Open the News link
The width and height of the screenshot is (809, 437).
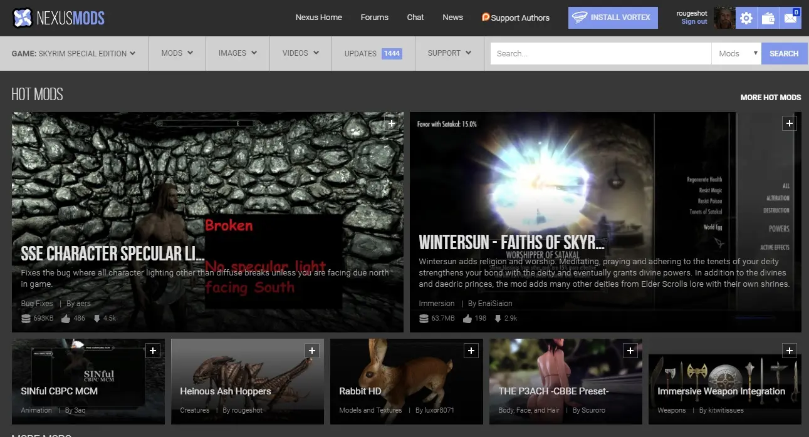[452, 18]
